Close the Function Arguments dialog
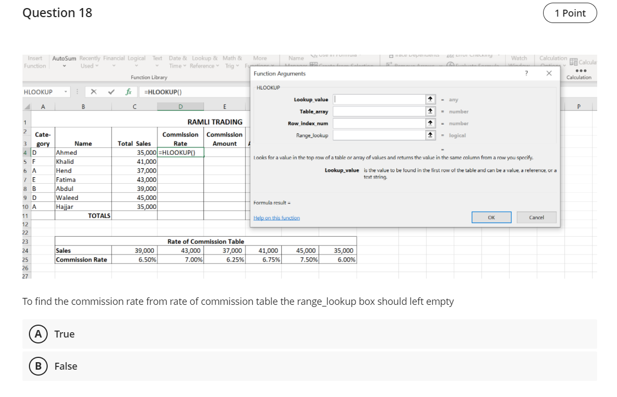Screen dimensions: 617x397 click(x=548, y=73)
